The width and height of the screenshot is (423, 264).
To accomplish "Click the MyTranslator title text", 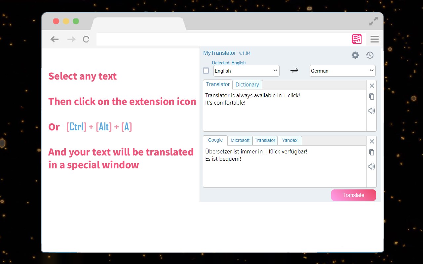I will click(219, 53).
